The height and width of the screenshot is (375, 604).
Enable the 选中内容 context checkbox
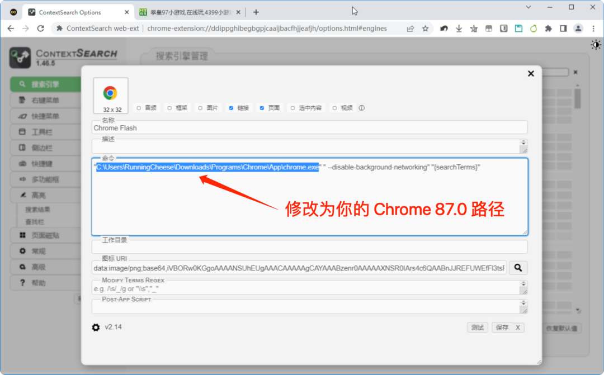(292, 108)
